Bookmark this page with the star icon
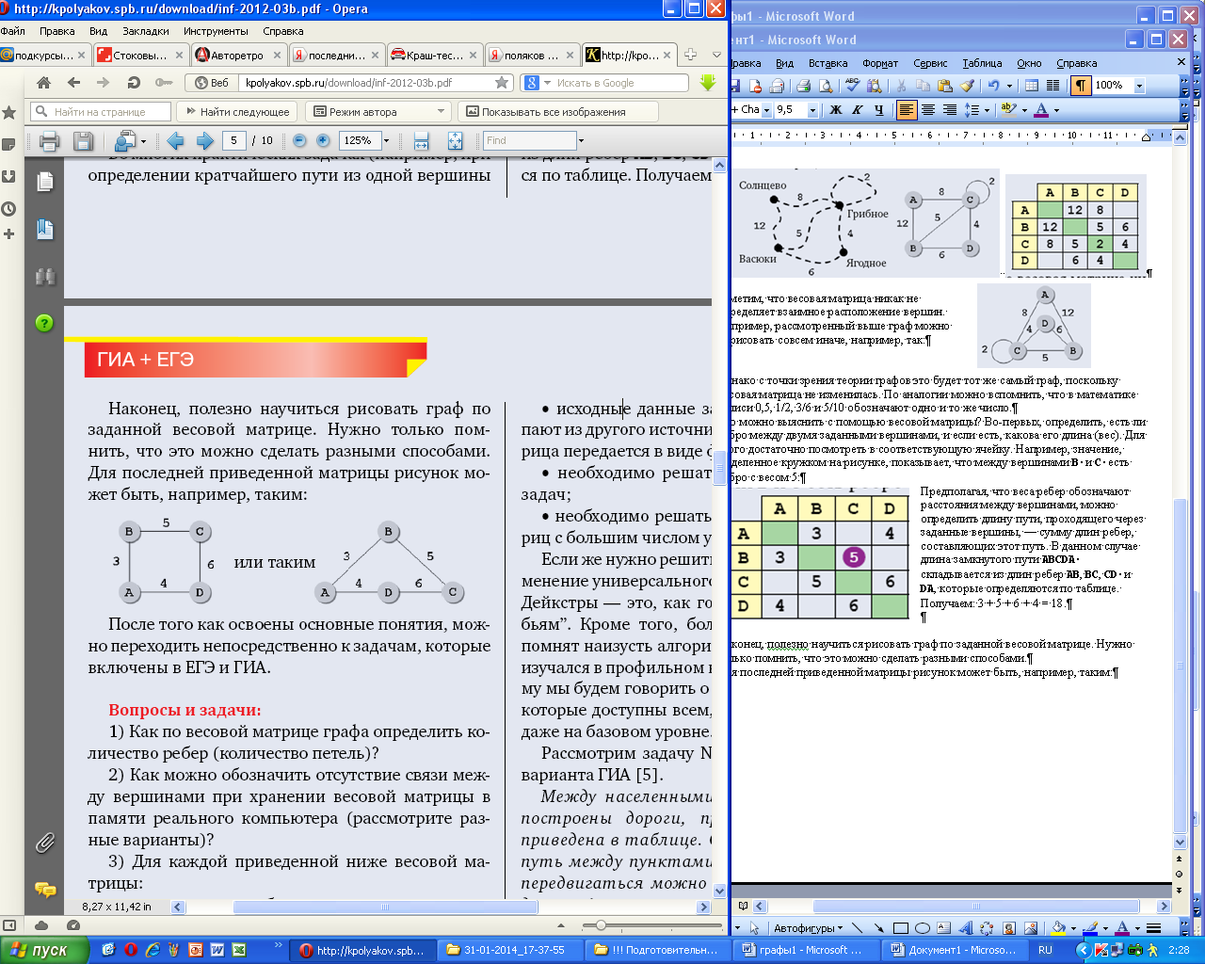 [x=503, y=83]
